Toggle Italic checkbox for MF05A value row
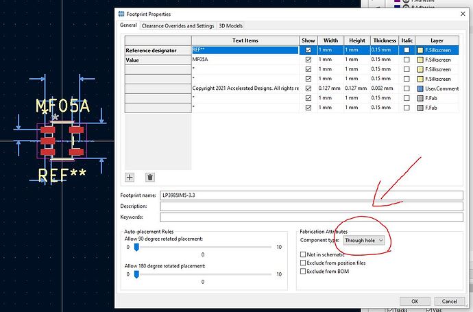 pyautogui.click(x=407, y=60)
